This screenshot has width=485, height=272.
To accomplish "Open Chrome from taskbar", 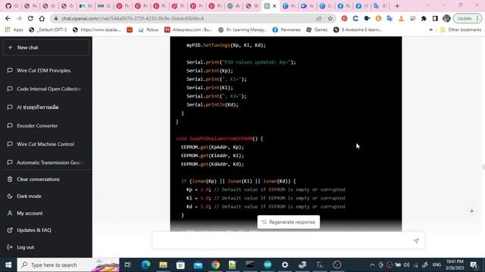I will pos(215,265).
